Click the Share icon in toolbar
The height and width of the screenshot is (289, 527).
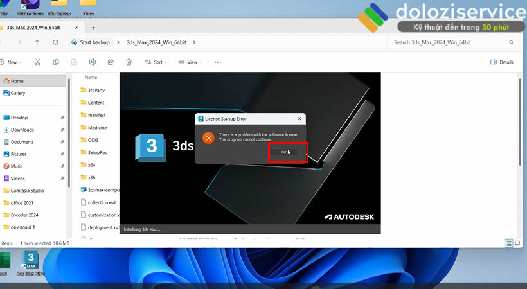(111, 62)
